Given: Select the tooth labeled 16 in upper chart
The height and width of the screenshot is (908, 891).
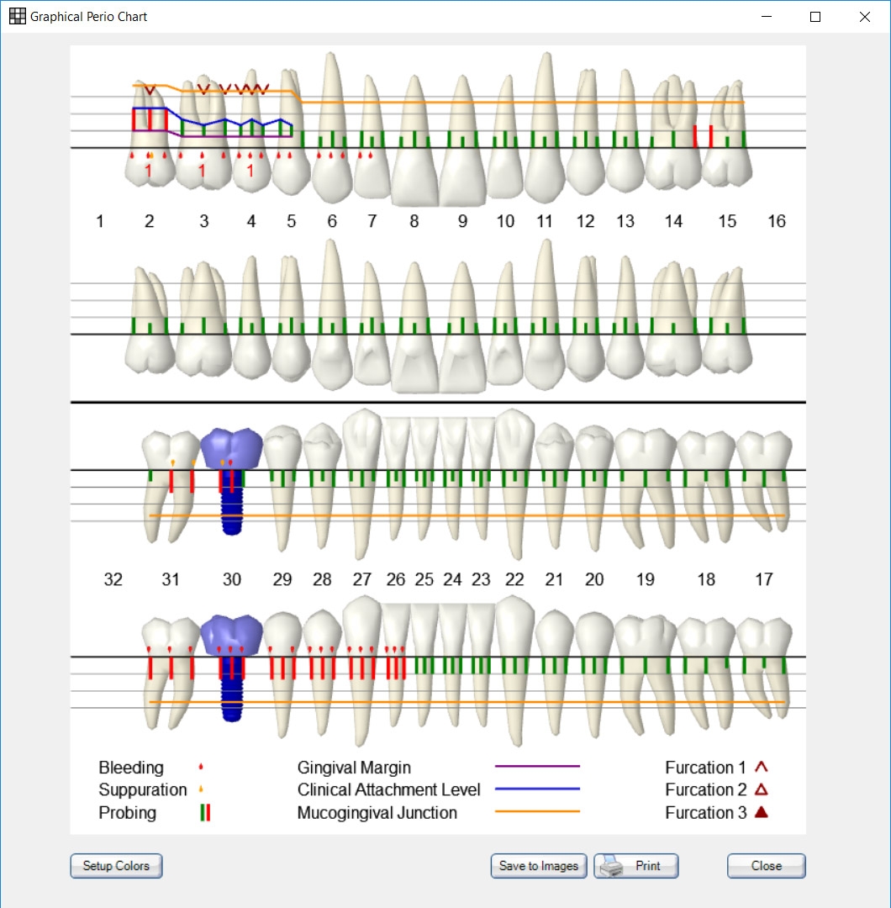Looking at the screenshot, I should [x=777, y=221].
